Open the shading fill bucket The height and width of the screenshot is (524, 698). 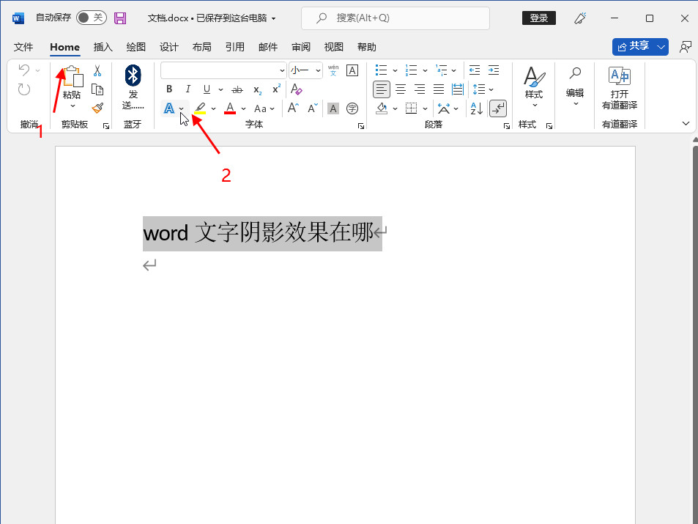(x=382, y=108)
